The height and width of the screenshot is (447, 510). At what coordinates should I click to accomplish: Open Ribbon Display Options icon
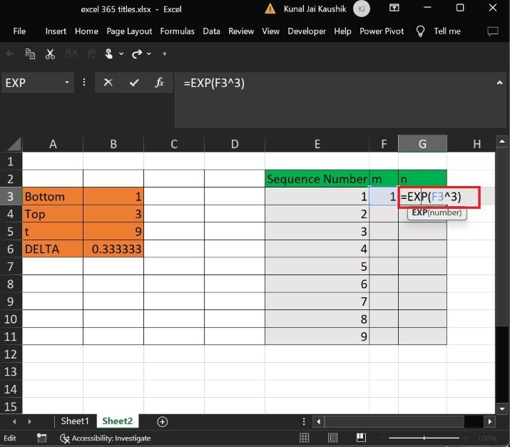394,8
